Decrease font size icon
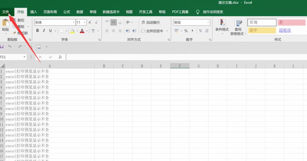Viewport: 307px width, 161px height. point(96,22)
